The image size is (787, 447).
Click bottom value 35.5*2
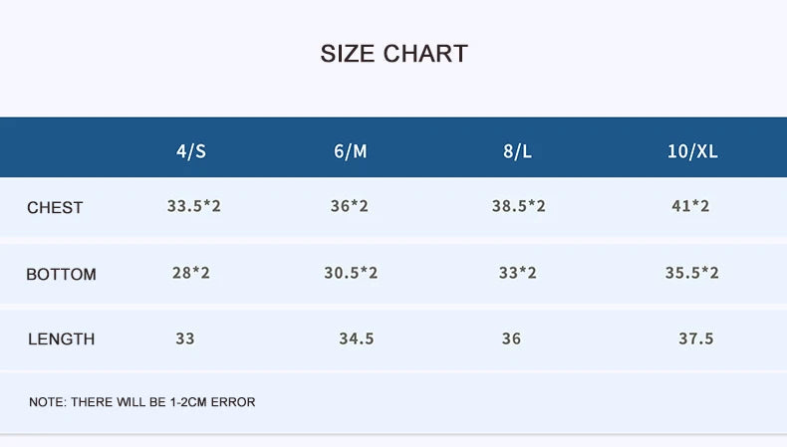coord(691,273)
